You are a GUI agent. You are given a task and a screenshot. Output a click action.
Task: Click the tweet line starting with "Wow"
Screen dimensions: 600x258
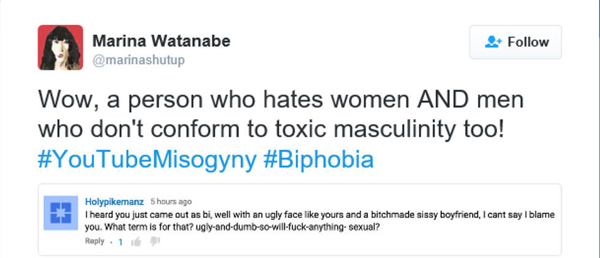pos(281,100)
